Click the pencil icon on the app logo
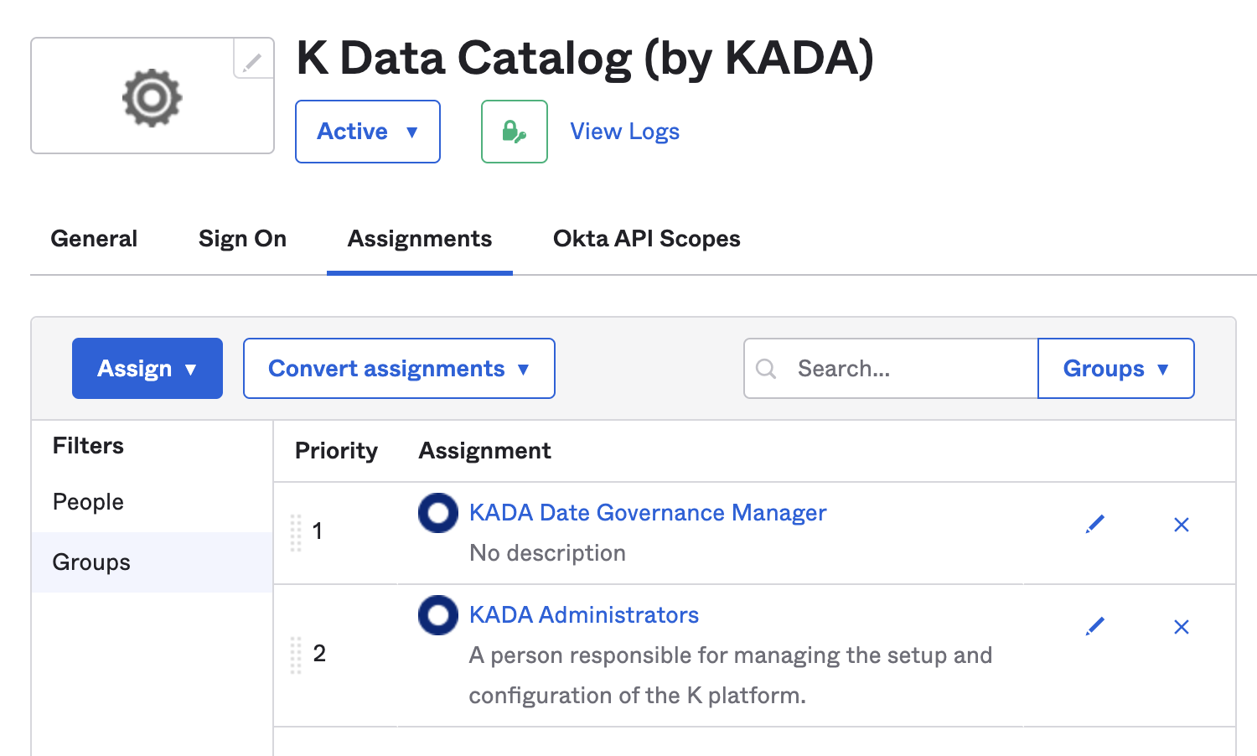This screenshot has height=756, width=1257. pyautogui.click(x=252, y=60)
